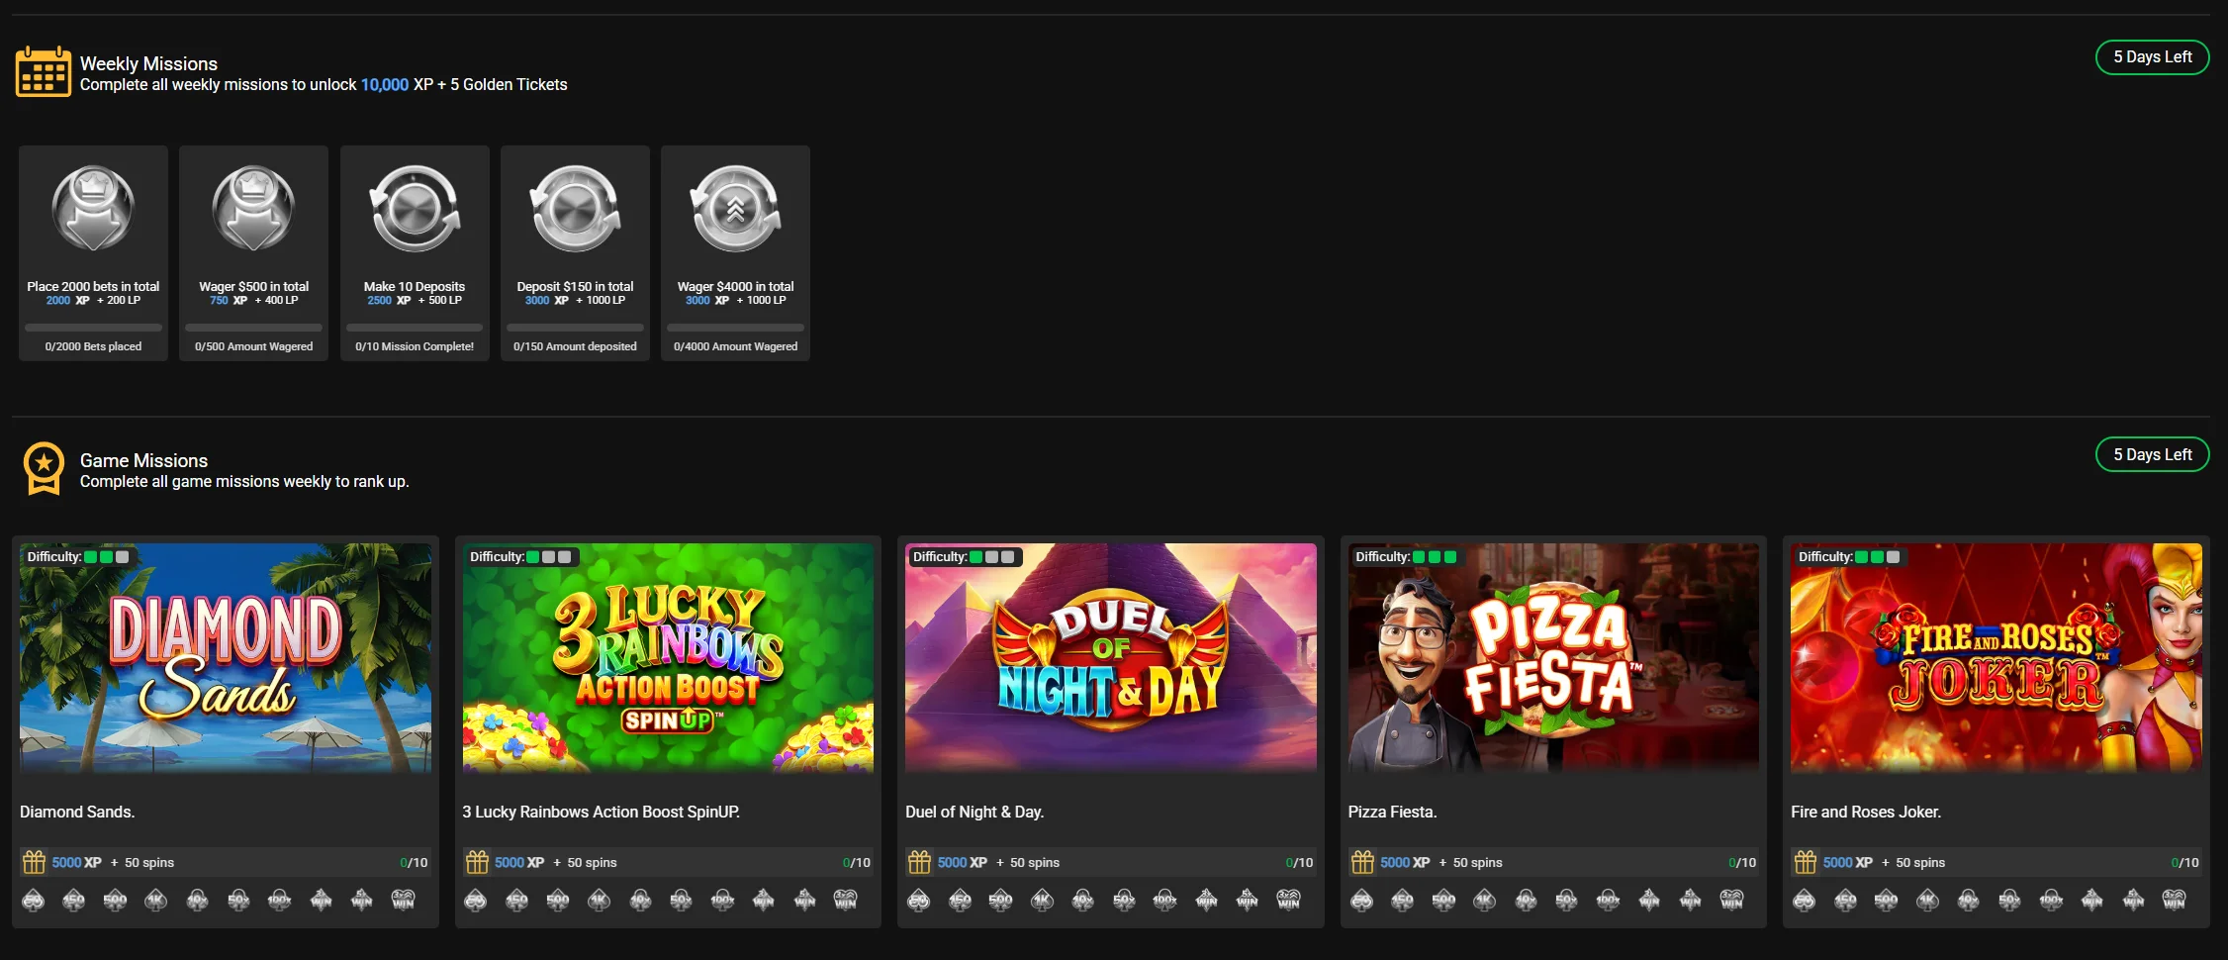
Task: Select the 10x badge under 3 Lucky Rainbows
Action: (x=641, y=900)
